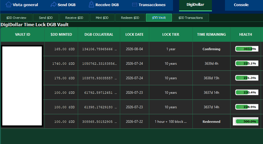This screenshot has width=263, height=144.
Task: Click the Redeemed status cell
Action: (x=211, y=122)
